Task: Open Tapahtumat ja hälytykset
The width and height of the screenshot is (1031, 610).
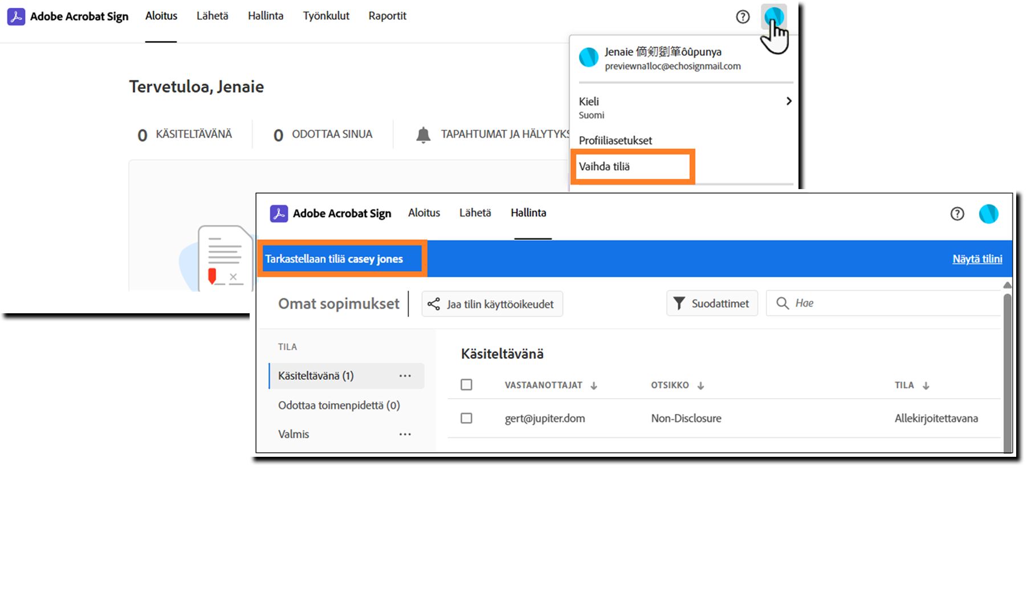Action: [x=492, y=134]
